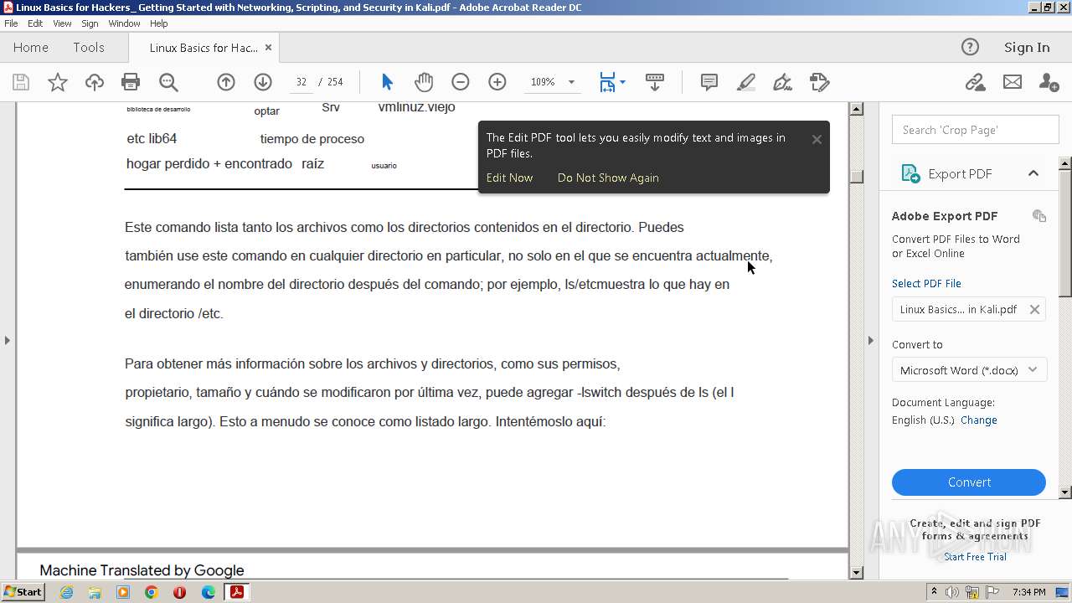Select the highlight text pen tool
Viewport: 1072px width, 603px height.
pyautogui.click(x=746, y=82)
